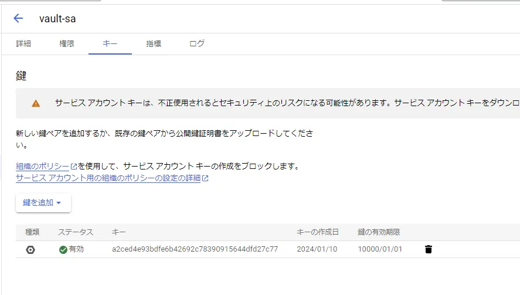Click the 10000/01/01 expiration date cell
The width and height of the screenshot is (520, 295).
coord(380,249)
